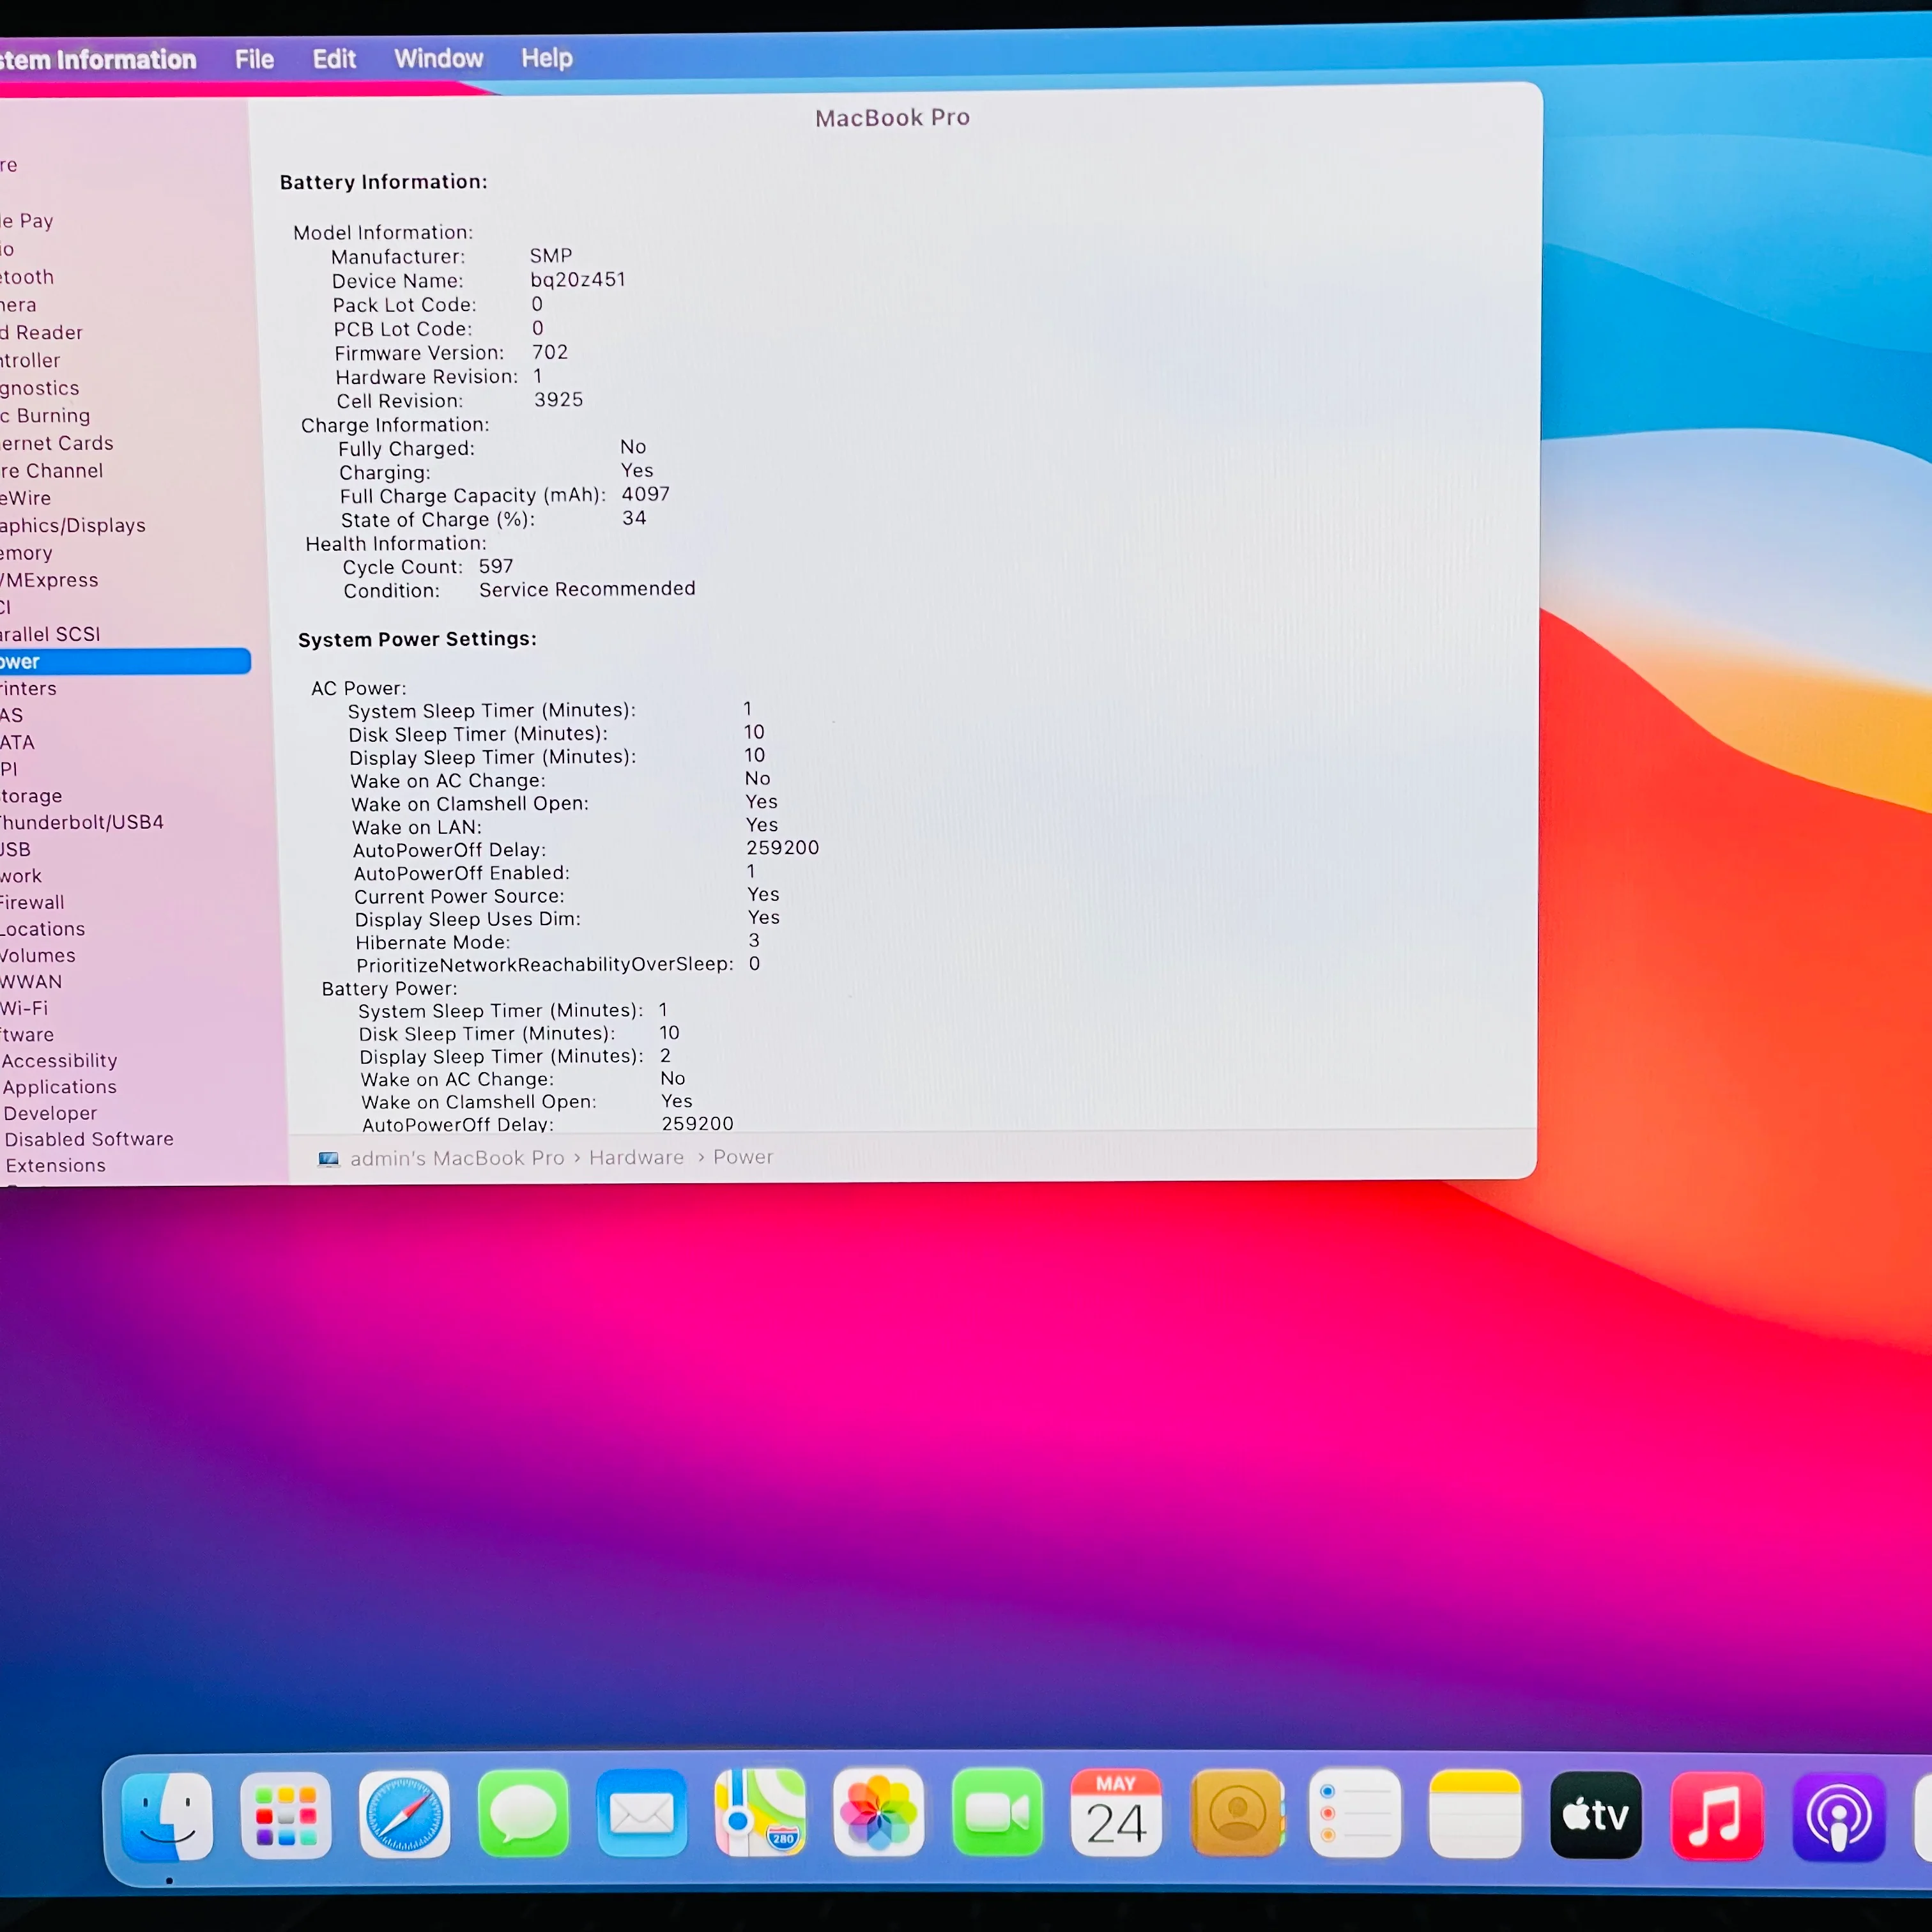The height and width of the screenshot is (1932, 1932).
Task: Click the cell revision value 3925
Action: coord(558,400)
